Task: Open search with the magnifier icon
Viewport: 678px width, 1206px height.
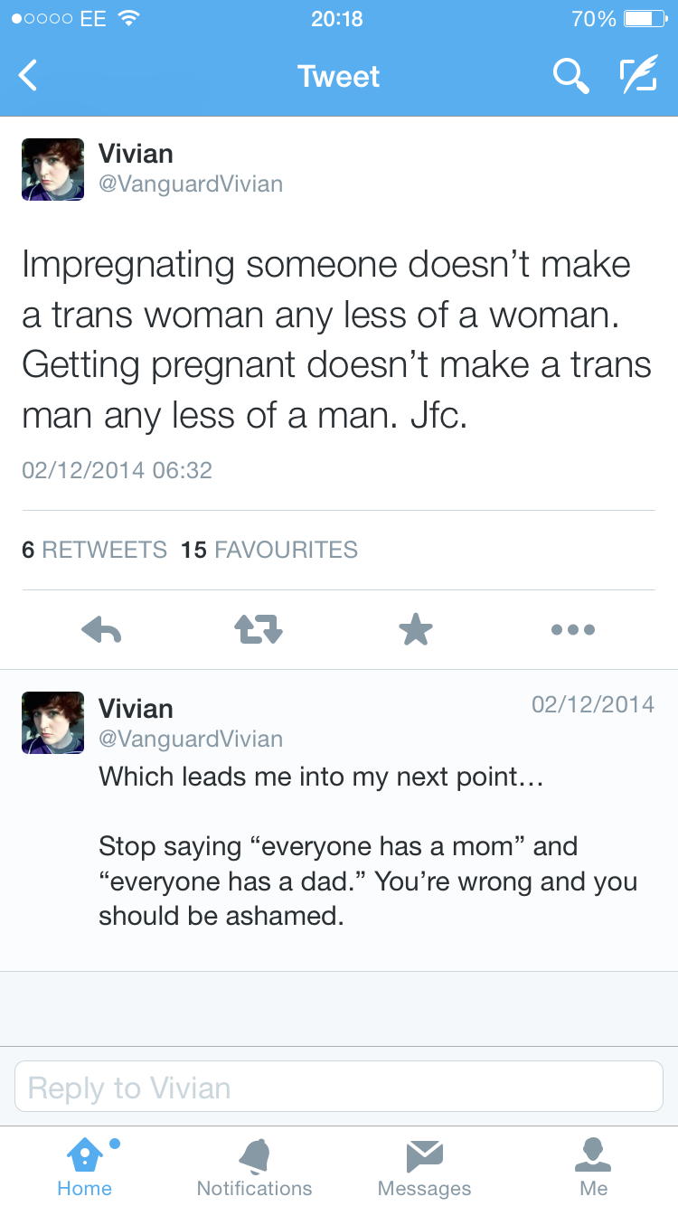Action: [570, 76]
